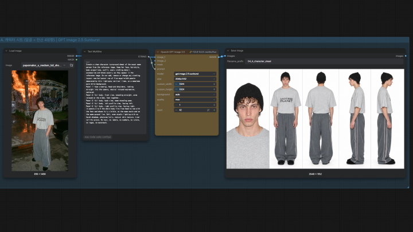413x232 pixels.
Task: Decrease the seed value
Action: pos(176,110)
